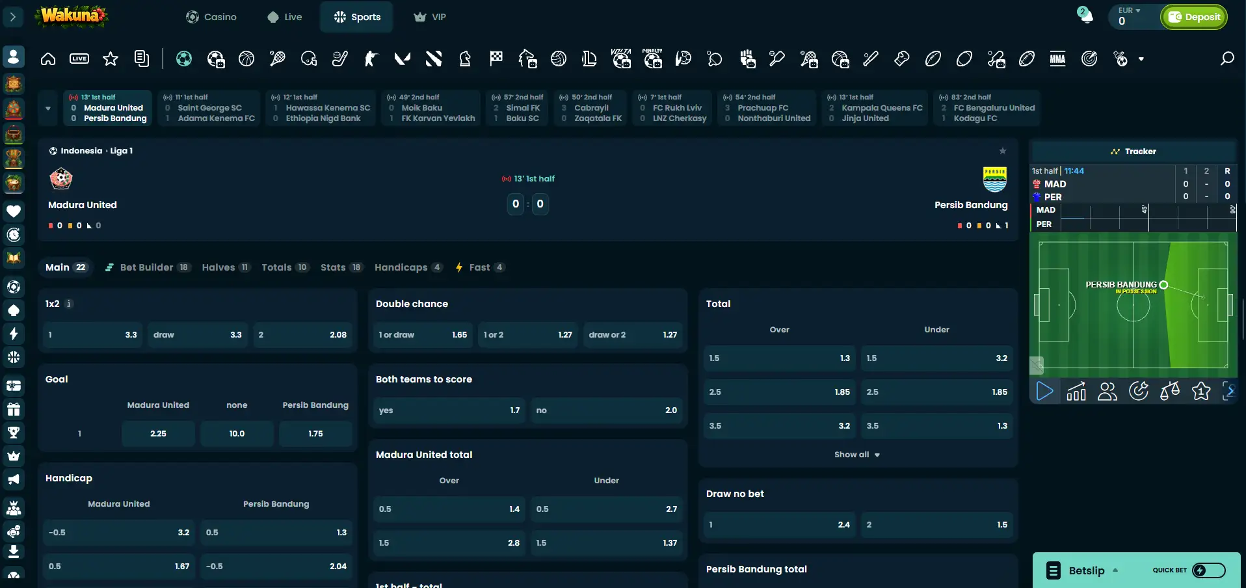
Task: Add match to favorites with star
Action: click(1003, 151)
